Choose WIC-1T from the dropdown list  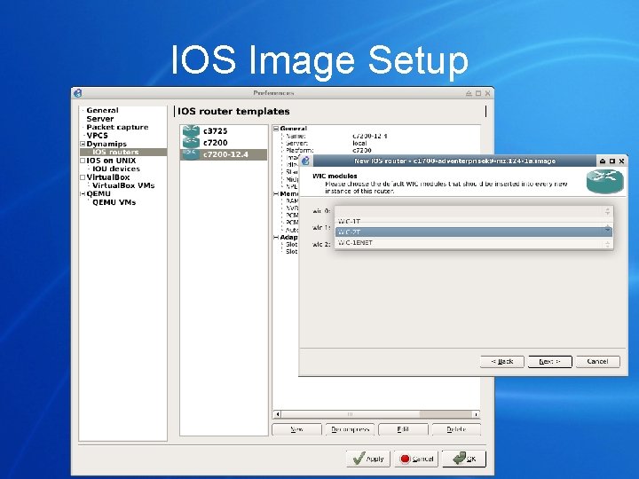[x=473, y=222]
